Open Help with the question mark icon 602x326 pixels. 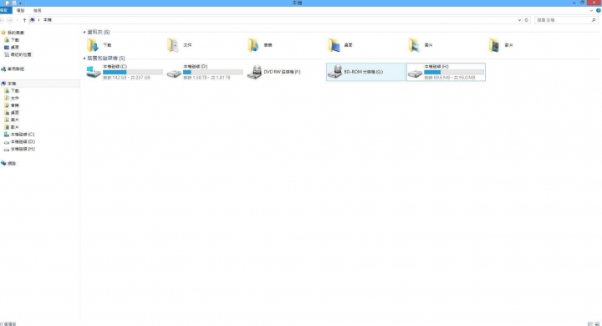pos(598,11)
